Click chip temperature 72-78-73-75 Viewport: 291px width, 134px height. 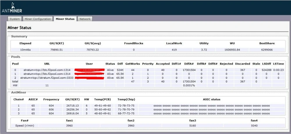click(x=126, y=106)
